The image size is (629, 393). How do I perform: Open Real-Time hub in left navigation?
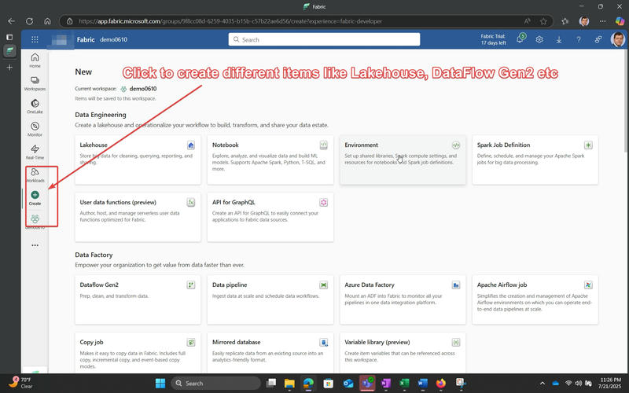35,152
